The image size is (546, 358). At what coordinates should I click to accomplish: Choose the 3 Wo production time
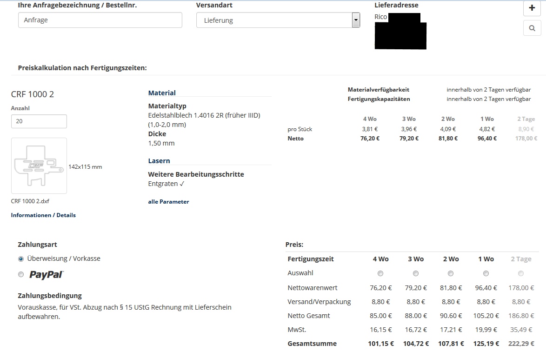[x=416, y=273]
